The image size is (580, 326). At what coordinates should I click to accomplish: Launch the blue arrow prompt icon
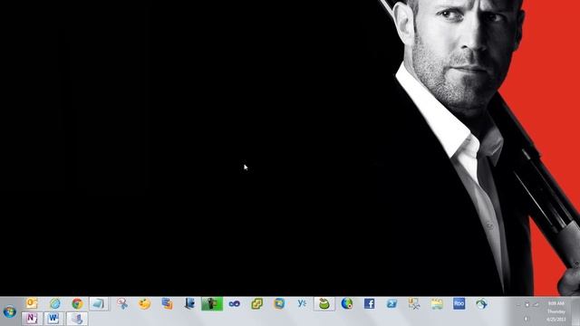pyautogui.click(x=391, y=304)
